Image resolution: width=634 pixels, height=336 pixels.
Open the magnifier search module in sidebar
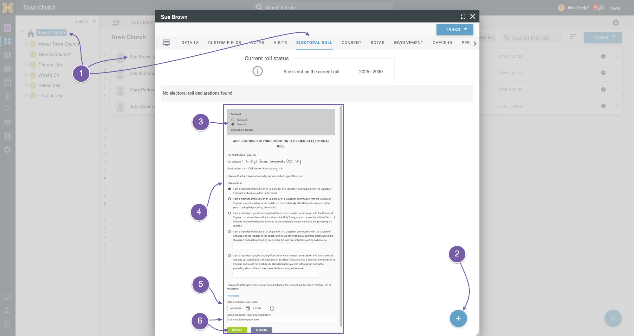8,55
